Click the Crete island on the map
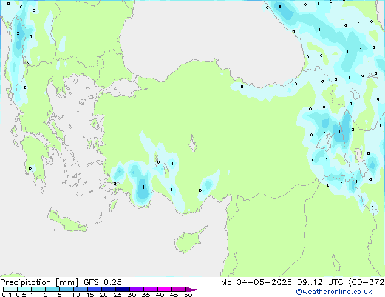Image resolution: width=385 pixels, height=297 pixels. pos(67,221)
